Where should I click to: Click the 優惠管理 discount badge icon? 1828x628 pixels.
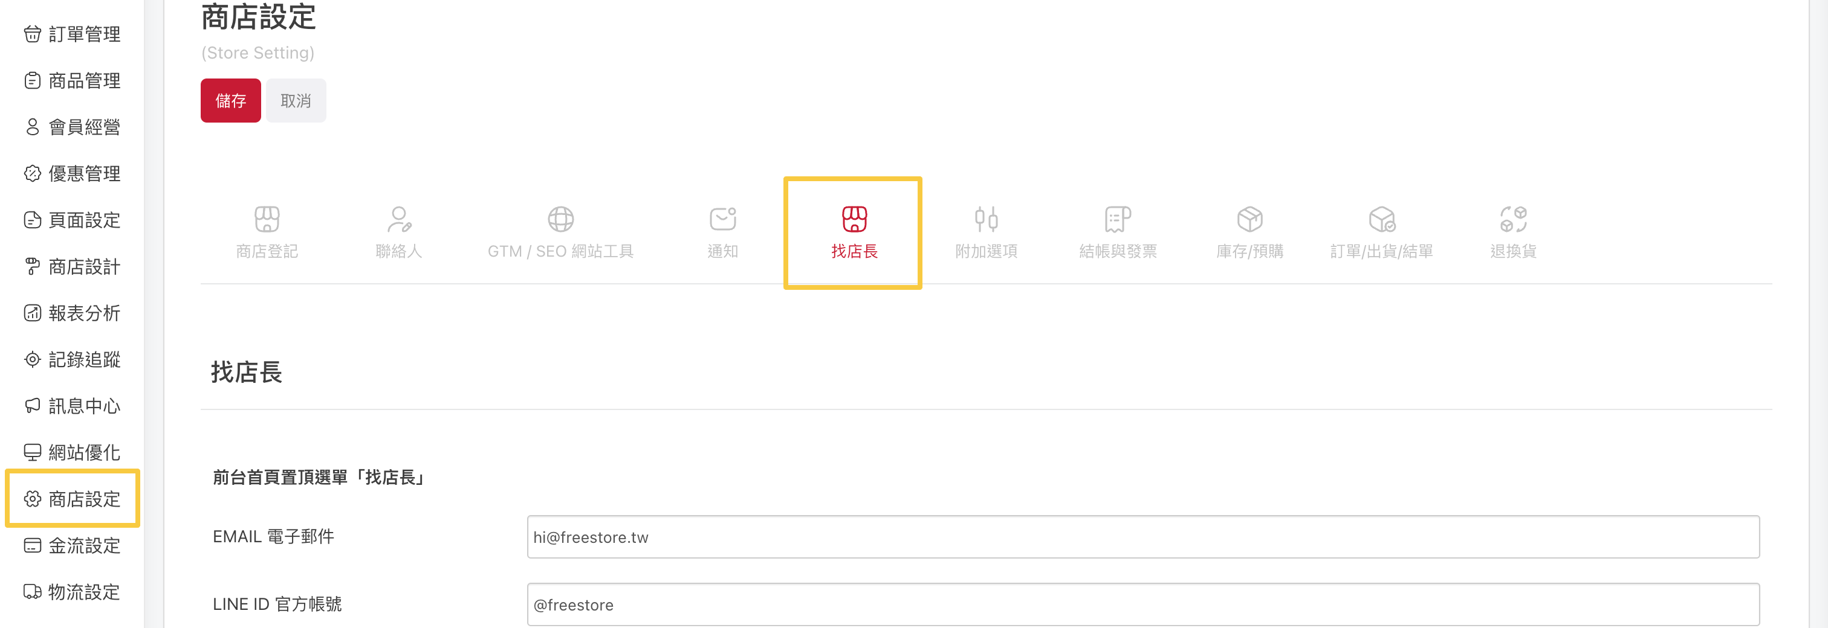(x=33, y=174)
